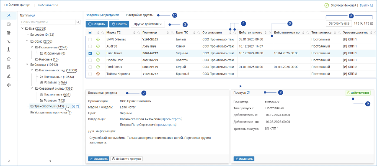This screenshot has height=166, width=377.
Task: Collapse the Постоянные (2244) group
Action: 32,47
